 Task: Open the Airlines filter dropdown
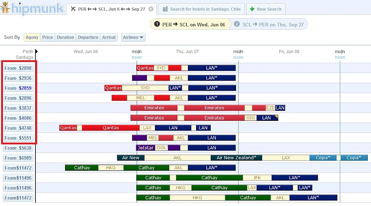(133, 37)
